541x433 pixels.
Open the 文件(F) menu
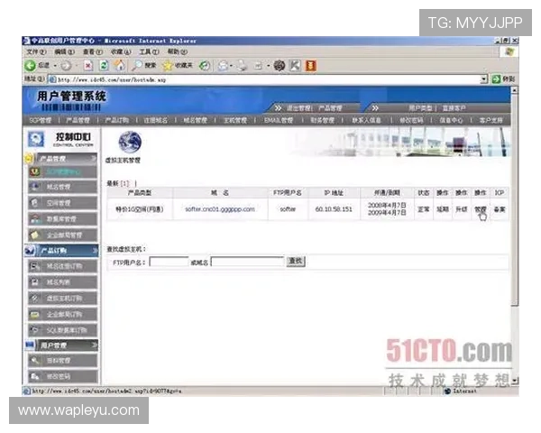point(36,51)
